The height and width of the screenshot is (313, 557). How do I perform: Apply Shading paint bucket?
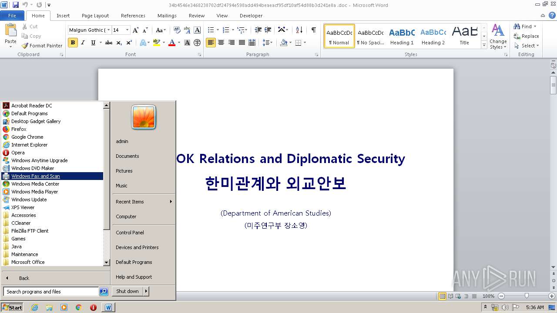[284, 43]
